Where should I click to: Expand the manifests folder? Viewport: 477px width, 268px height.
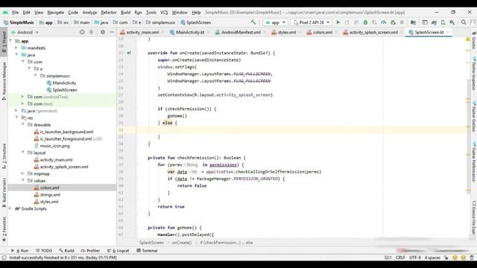tap(16, 48)
